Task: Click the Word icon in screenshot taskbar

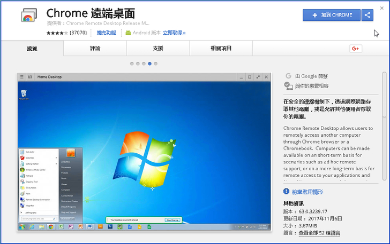Action: [89, 226]
